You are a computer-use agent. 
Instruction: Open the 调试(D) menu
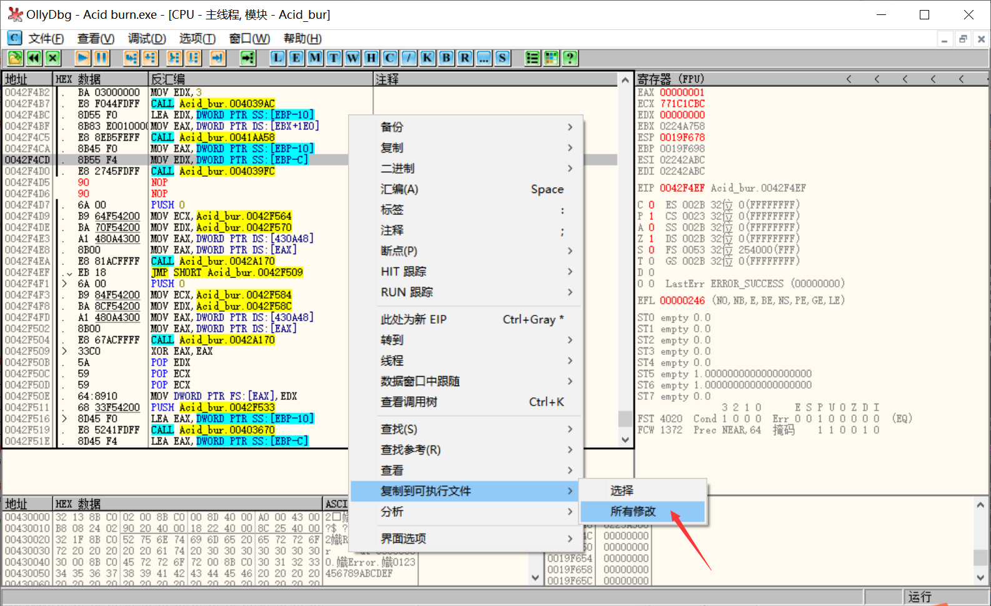click(147, 39)
